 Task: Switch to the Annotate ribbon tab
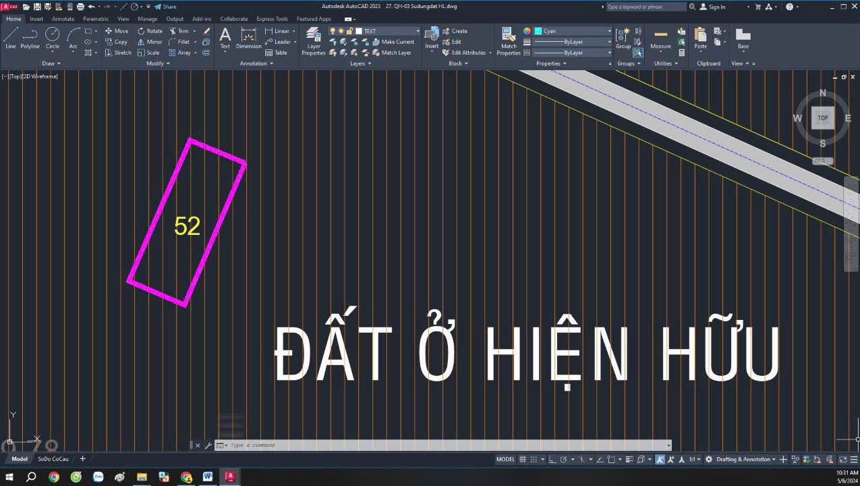pyautogui.click(x=63, y=18)
